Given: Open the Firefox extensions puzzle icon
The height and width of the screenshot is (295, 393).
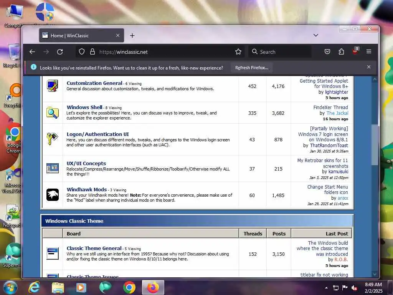Looking at the screenshot, I should pos(341,52).
